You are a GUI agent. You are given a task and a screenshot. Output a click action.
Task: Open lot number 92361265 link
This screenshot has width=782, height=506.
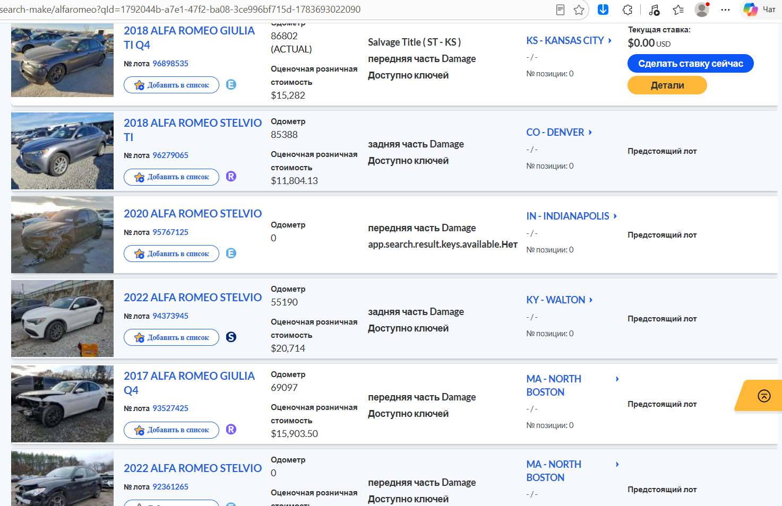170,486
